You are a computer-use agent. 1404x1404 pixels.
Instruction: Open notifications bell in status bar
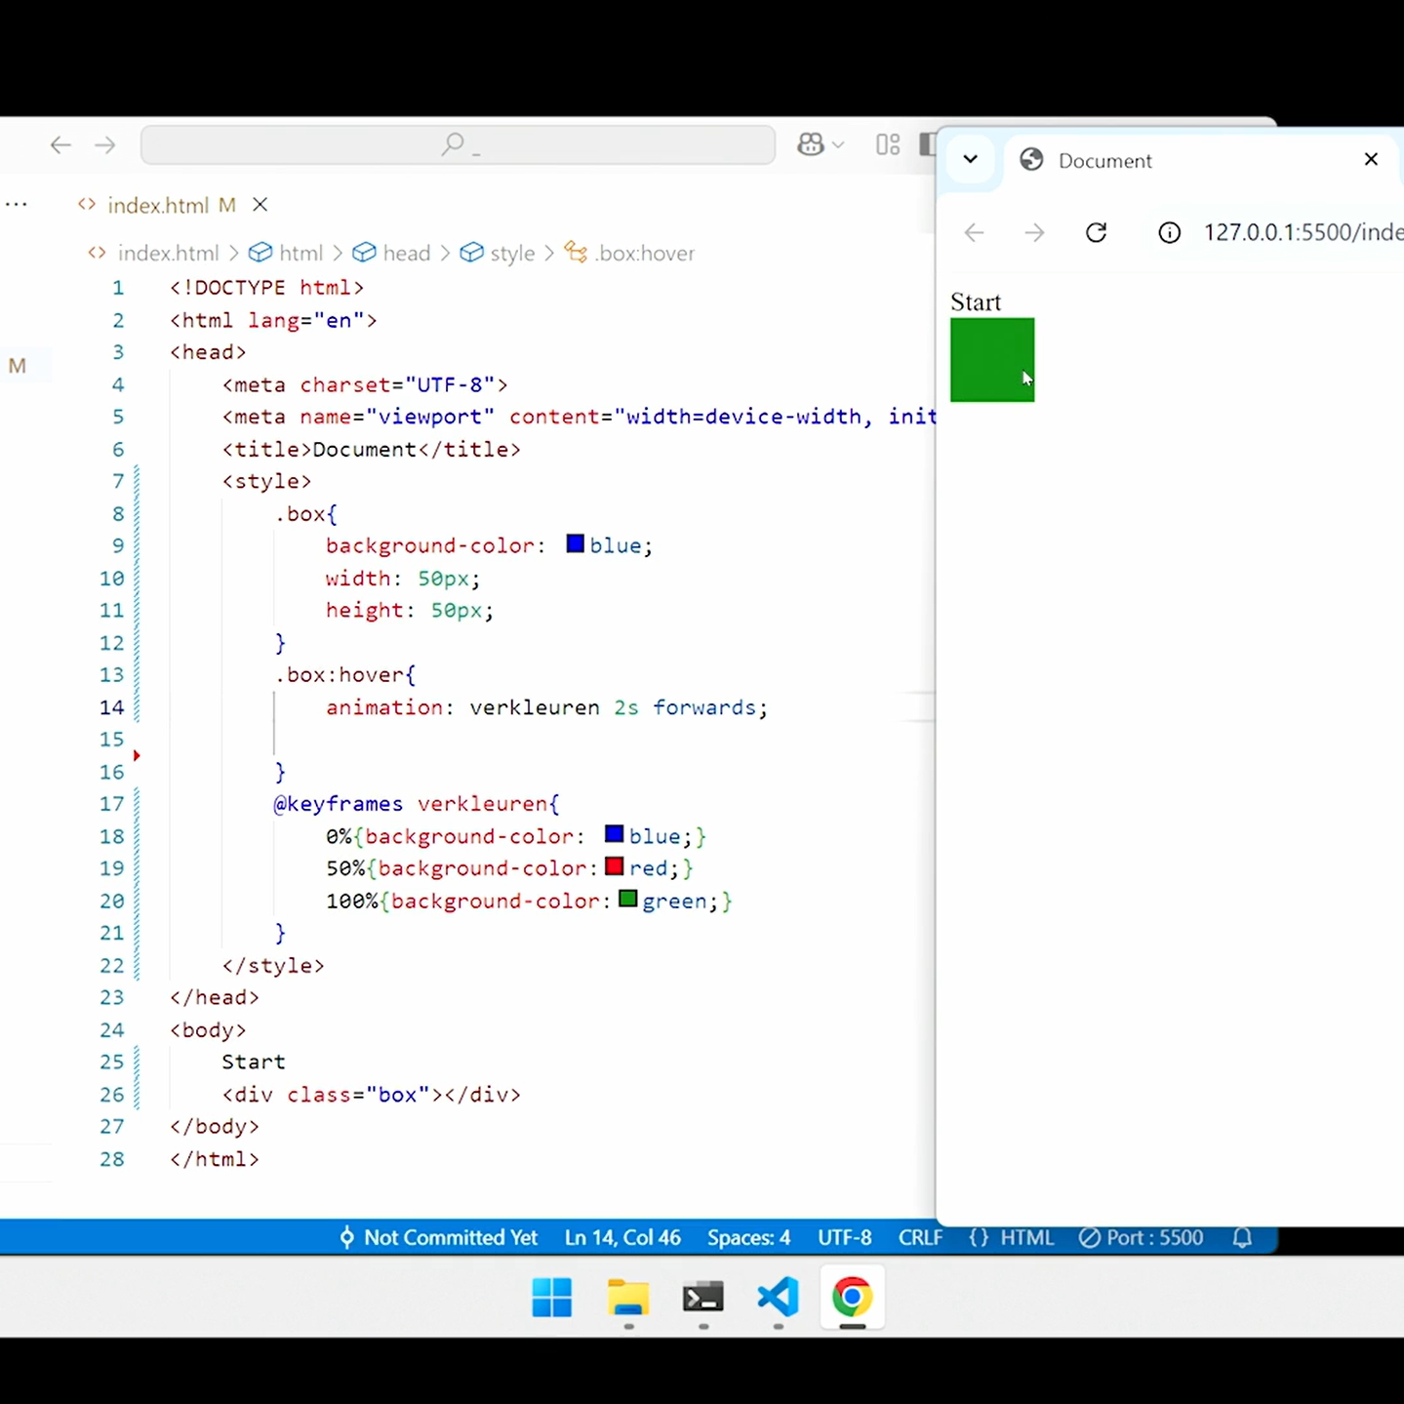point(1241,1237)
